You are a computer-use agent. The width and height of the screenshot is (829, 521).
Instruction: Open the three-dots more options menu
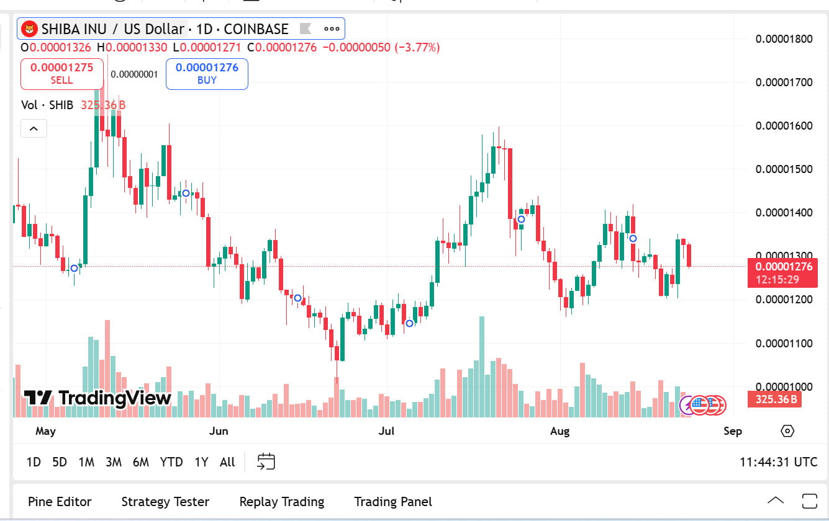coord(332,29)
